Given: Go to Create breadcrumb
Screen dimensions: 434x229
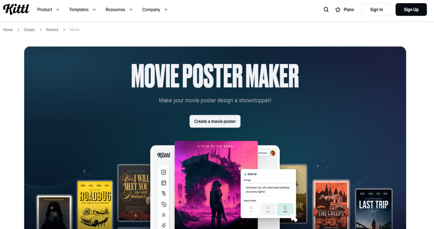Looking at the screenshot, I should point(30,30).
